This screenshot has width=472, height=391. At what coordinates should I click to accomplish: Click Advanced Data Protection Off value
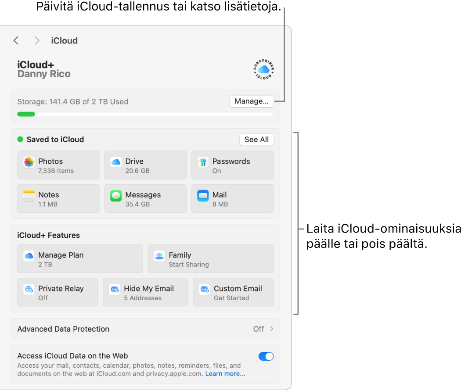click(259, 329)
